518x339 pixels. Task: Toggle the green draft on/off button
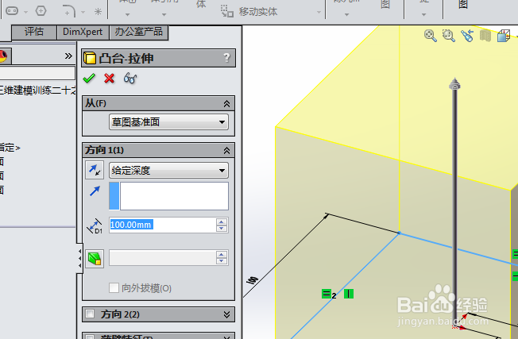pos(95,259)
